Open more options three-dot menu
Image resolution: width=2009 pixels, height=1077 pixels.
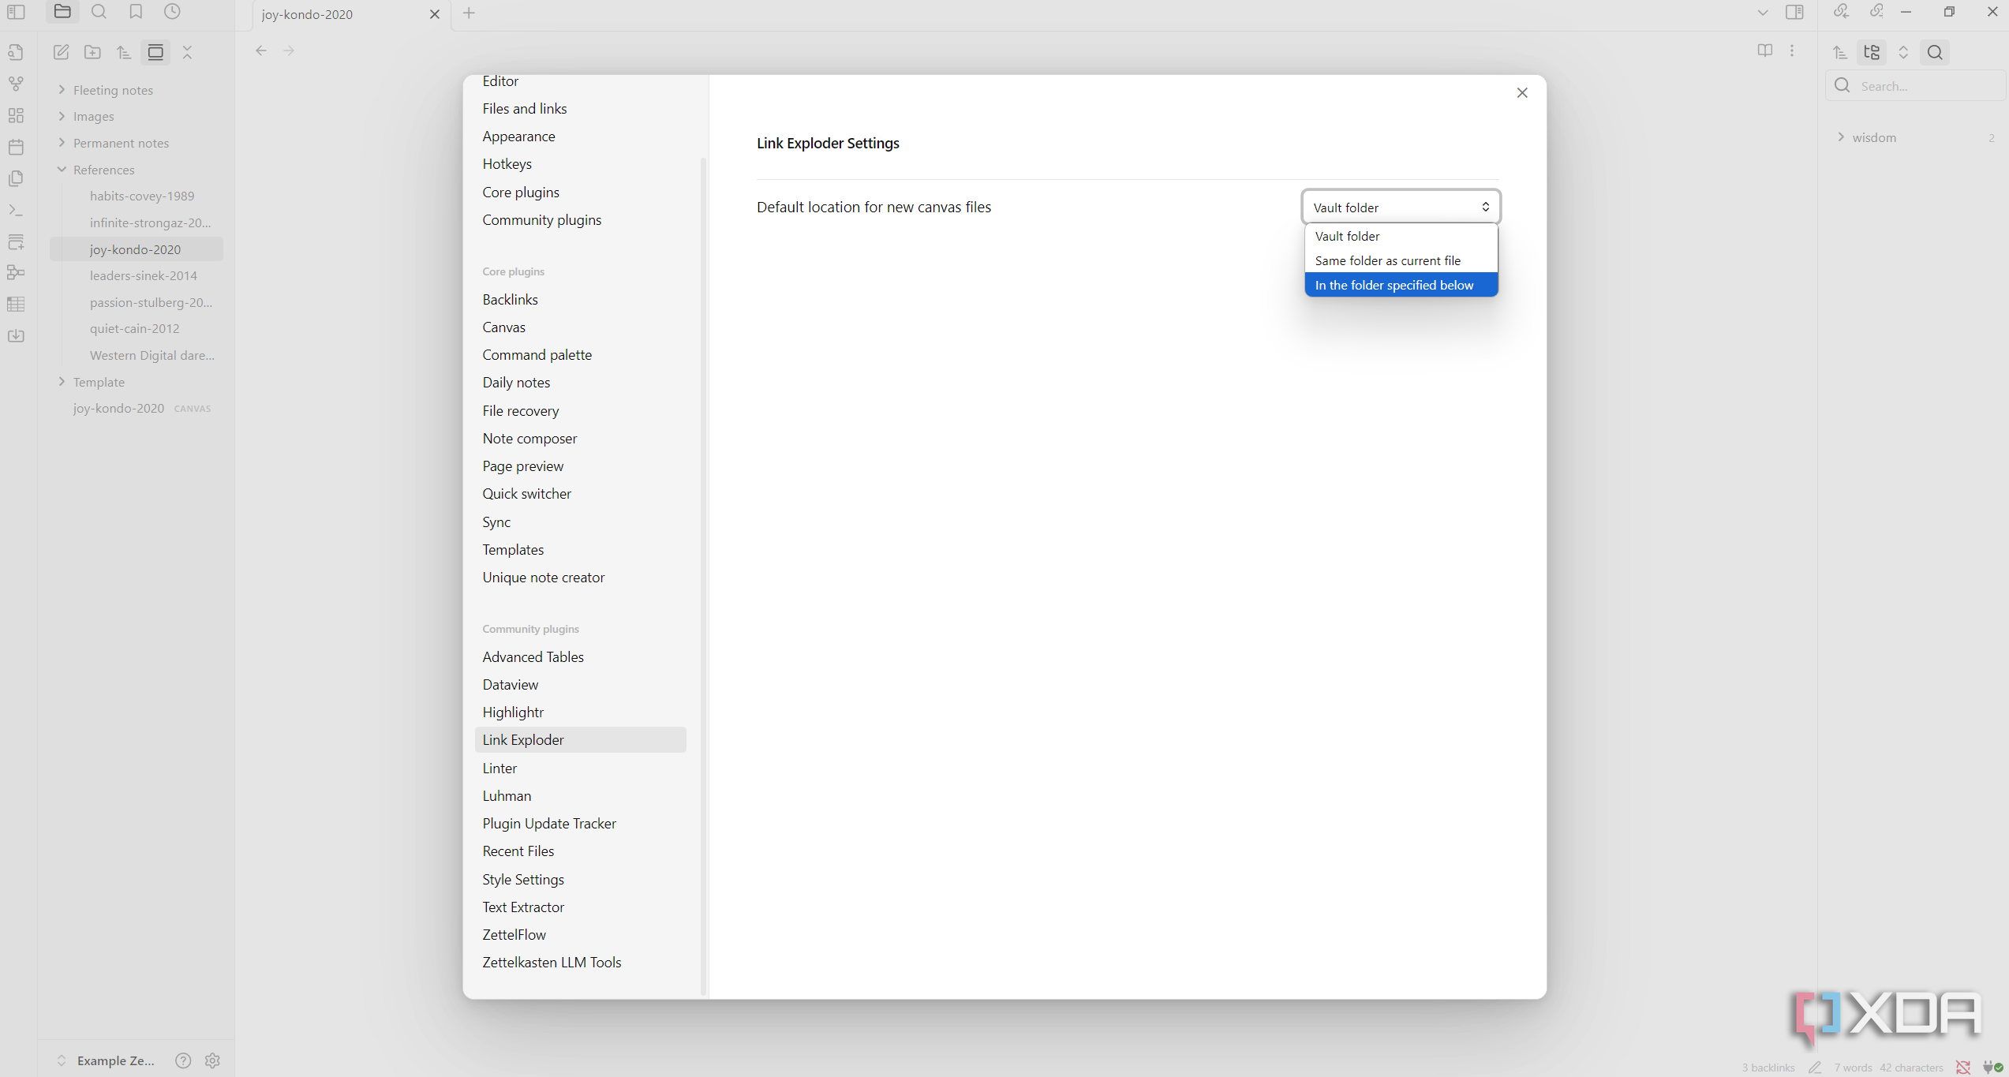click(1792, 50)
